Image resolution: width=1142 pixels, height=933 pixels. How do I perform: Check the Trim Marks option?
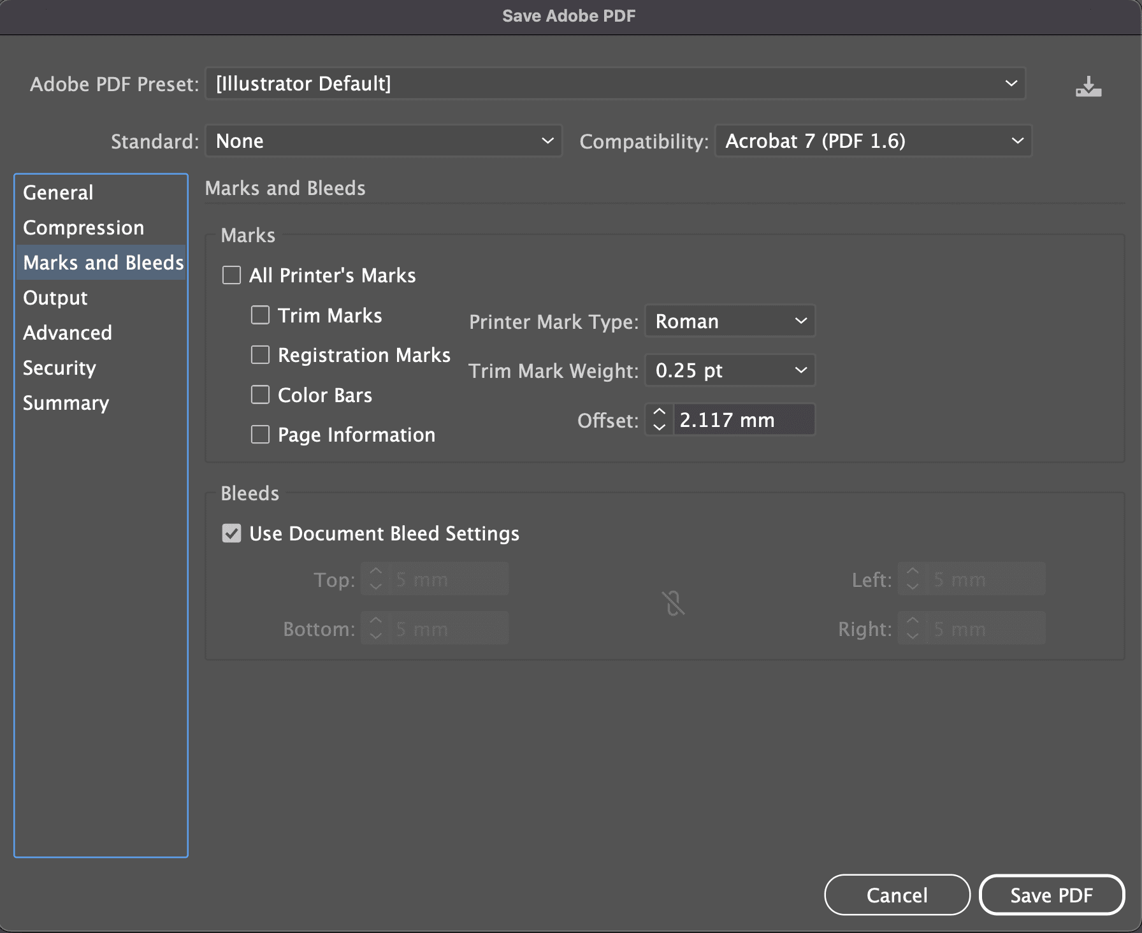point(260,315)
